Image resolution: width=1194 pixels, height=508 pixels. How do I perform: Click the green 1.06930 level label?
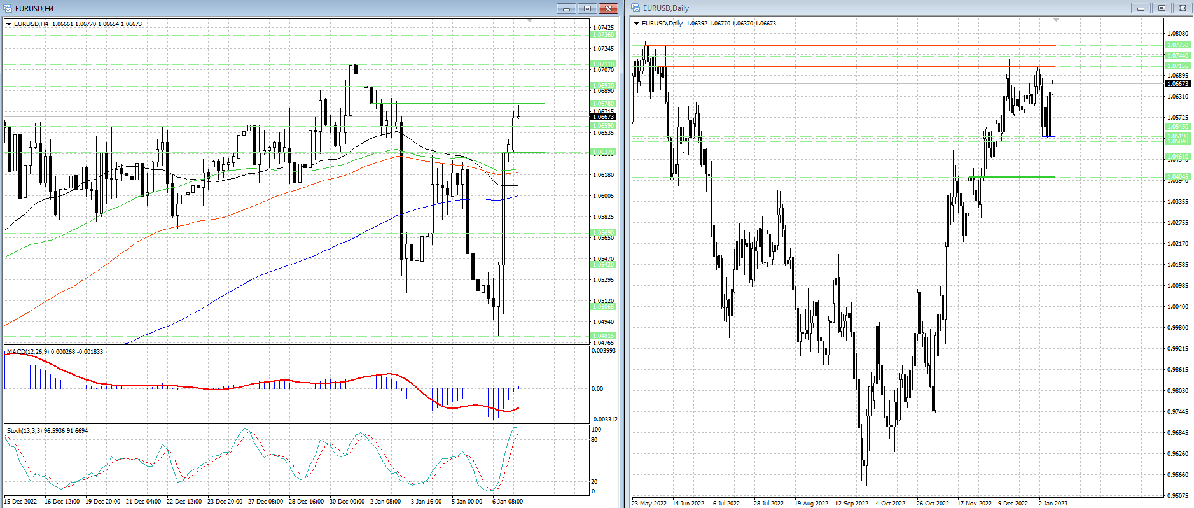pos(603,86)
